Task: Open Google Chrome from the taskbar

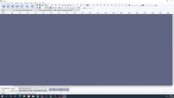Action: [38, 96]
